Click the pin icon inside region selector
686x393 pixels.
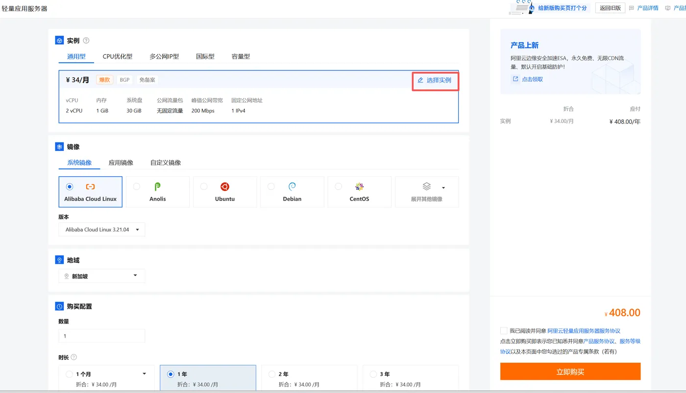[x=67, y=277]
